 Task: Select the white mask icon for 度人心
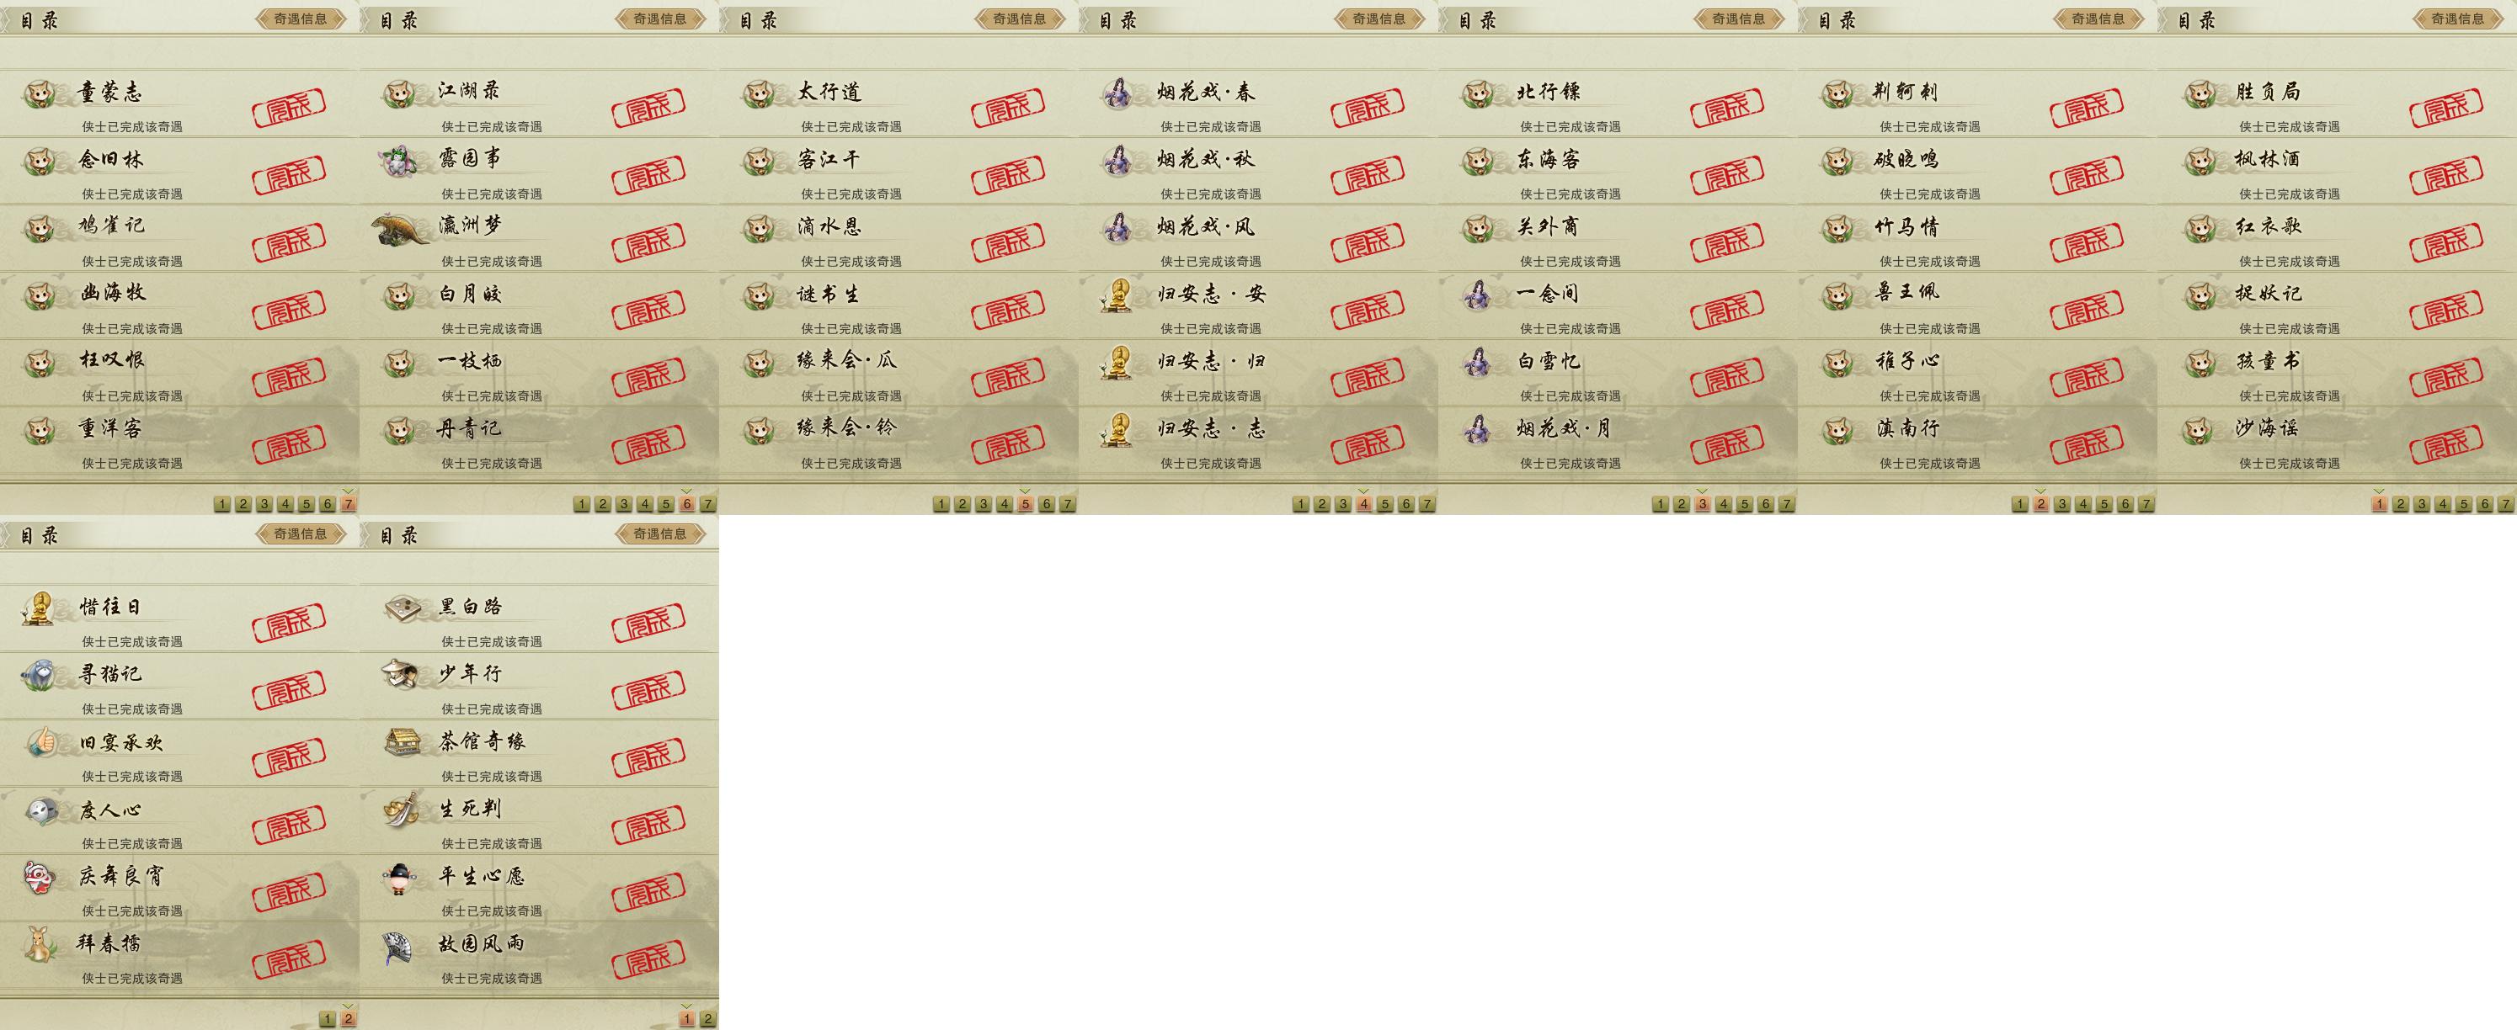click(41, 810)
